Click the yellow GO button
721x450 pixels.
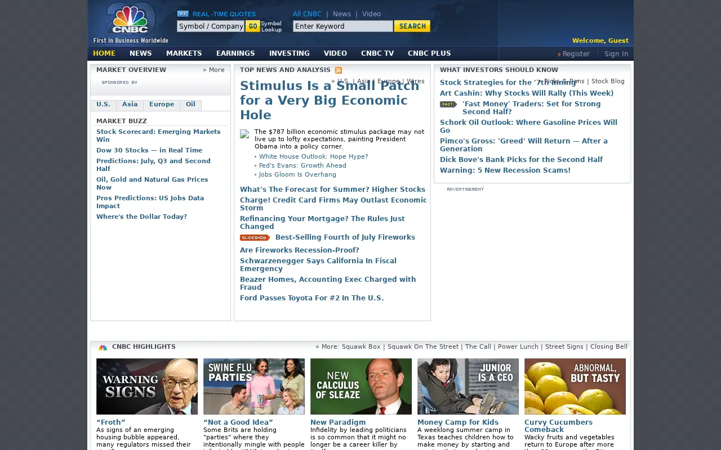coord(252,26)
